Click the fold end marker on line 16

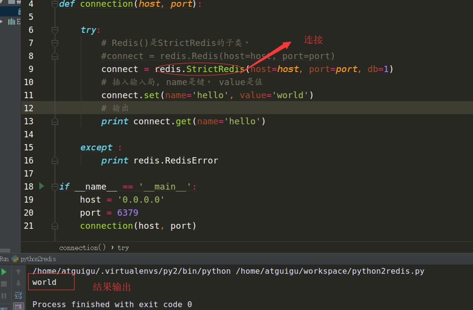click(x=55, y=161)
